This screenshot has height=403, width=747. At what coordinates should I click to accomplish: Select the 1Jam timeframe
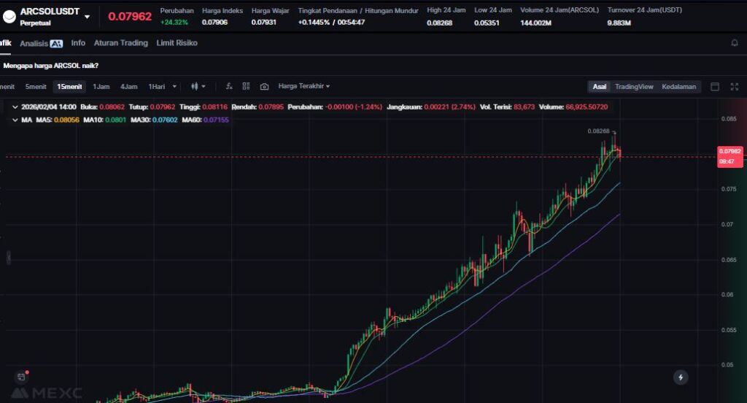point(101,86)
